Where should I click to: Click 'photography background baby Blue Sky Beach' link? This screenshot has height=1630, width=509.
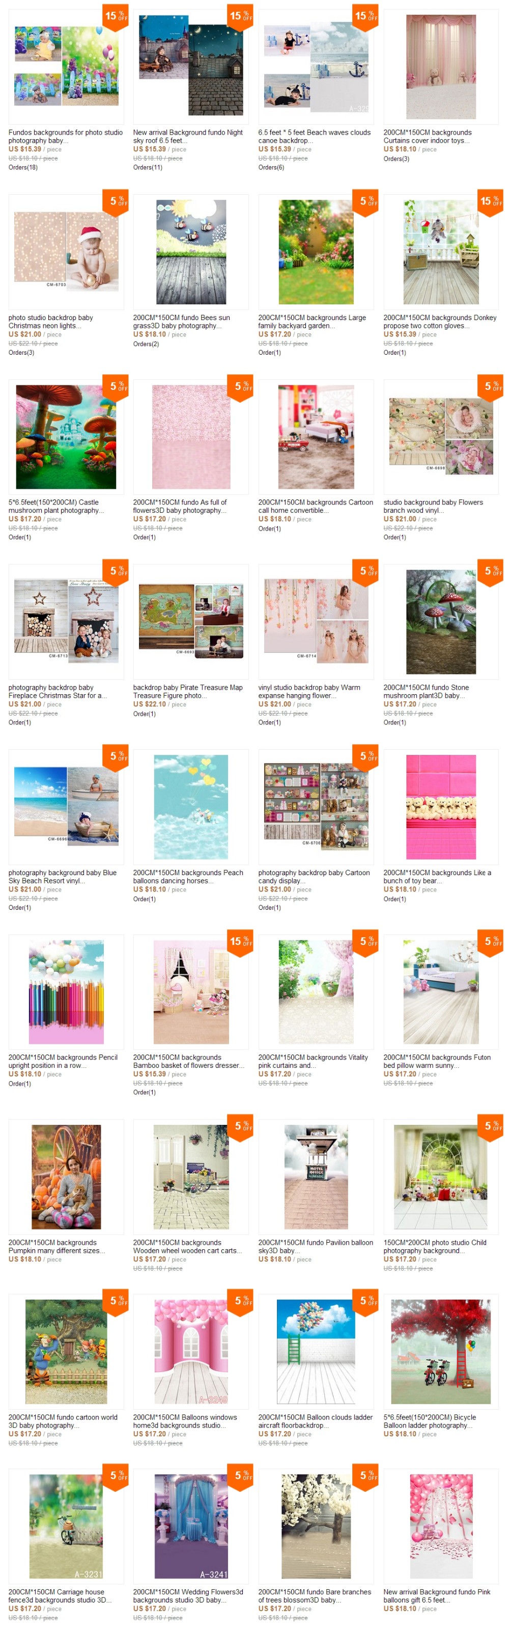[x=63, y=876]
